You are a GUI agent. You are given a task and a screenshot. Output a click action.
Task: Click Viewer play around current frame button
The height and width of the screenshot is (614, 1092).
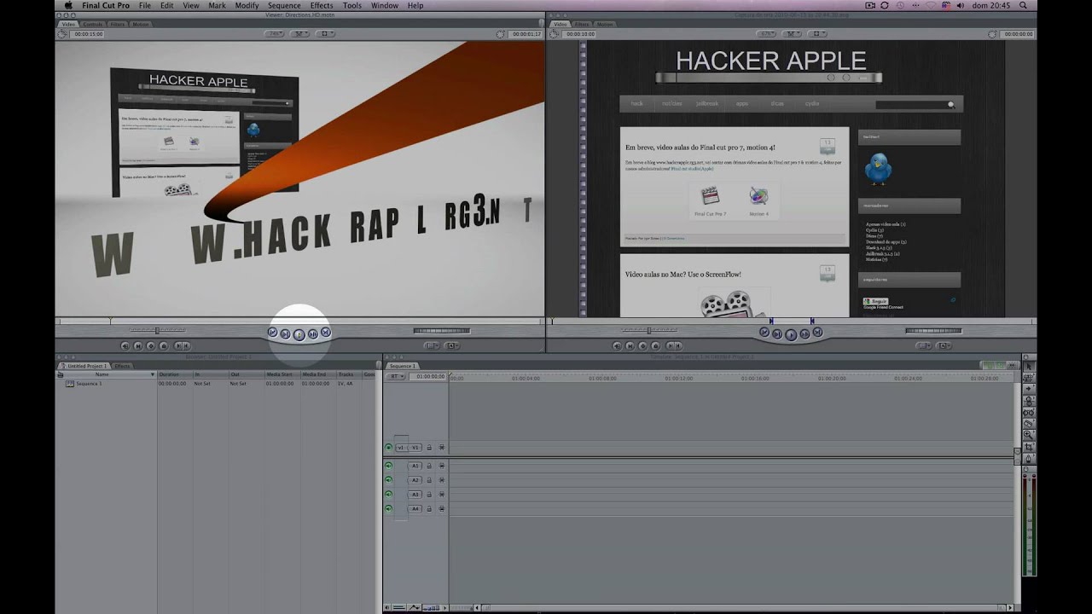313,333
